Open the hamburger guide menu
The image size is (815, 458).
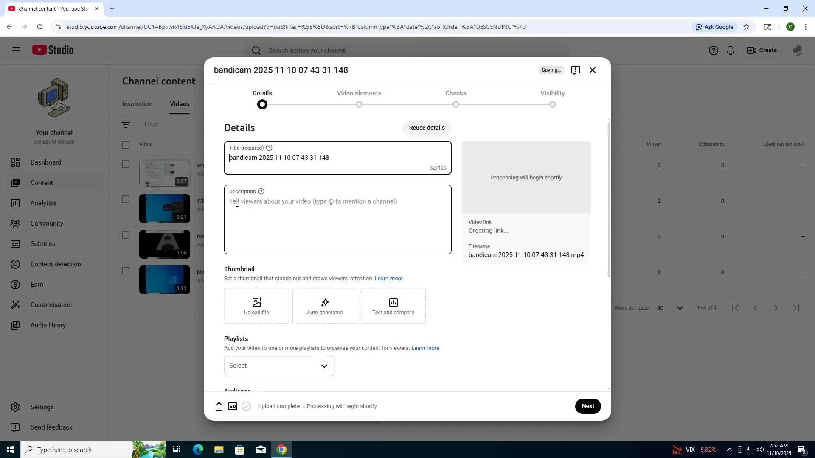pyautogui.click(x=16, y=50)
